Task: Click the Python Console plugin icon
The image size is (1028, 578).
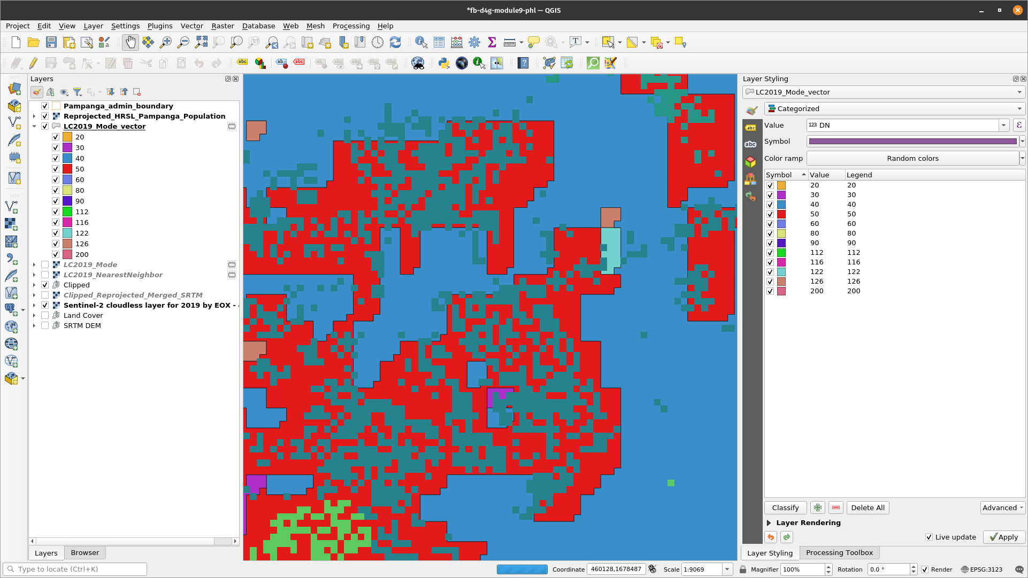Action: click(x=443, y=64)
